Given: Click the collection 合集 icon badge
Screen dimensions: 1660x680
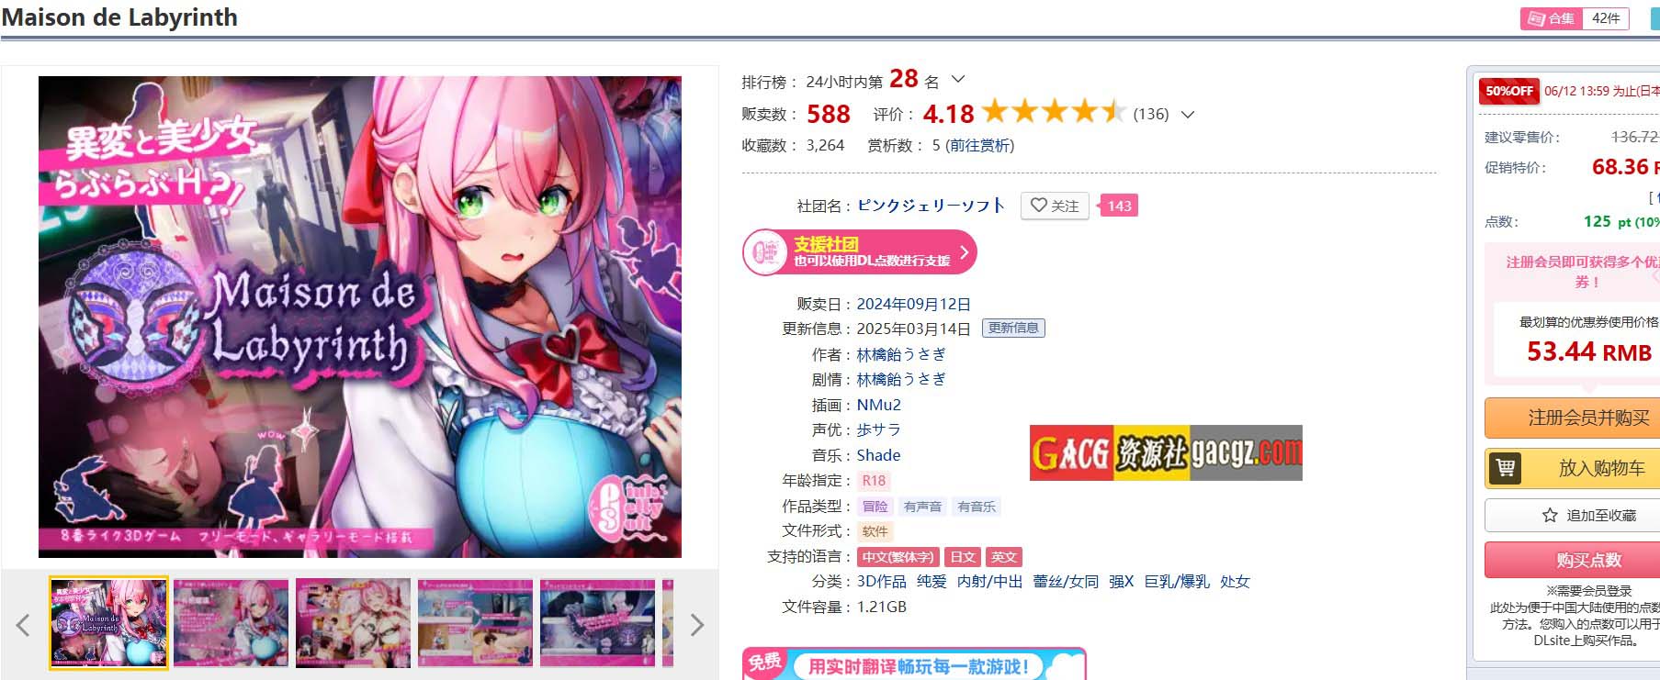Looking at the screenshot, I should coord(1552,18).
